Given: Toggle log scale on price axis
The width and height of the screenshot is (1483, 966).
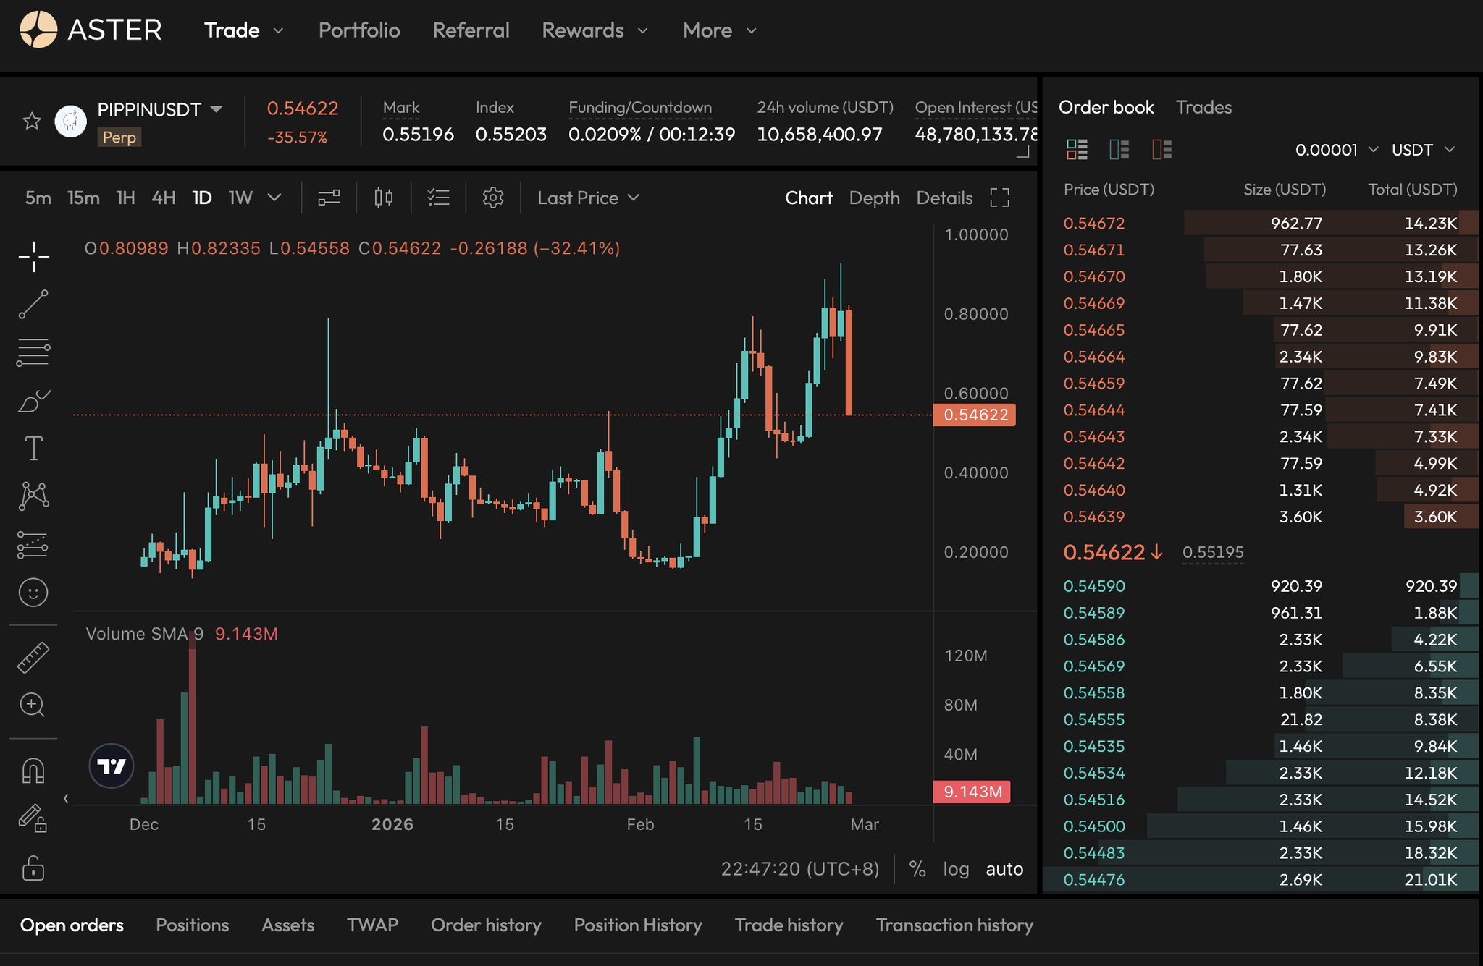Looking at the screenshot, I should click(x=956, y=869).
